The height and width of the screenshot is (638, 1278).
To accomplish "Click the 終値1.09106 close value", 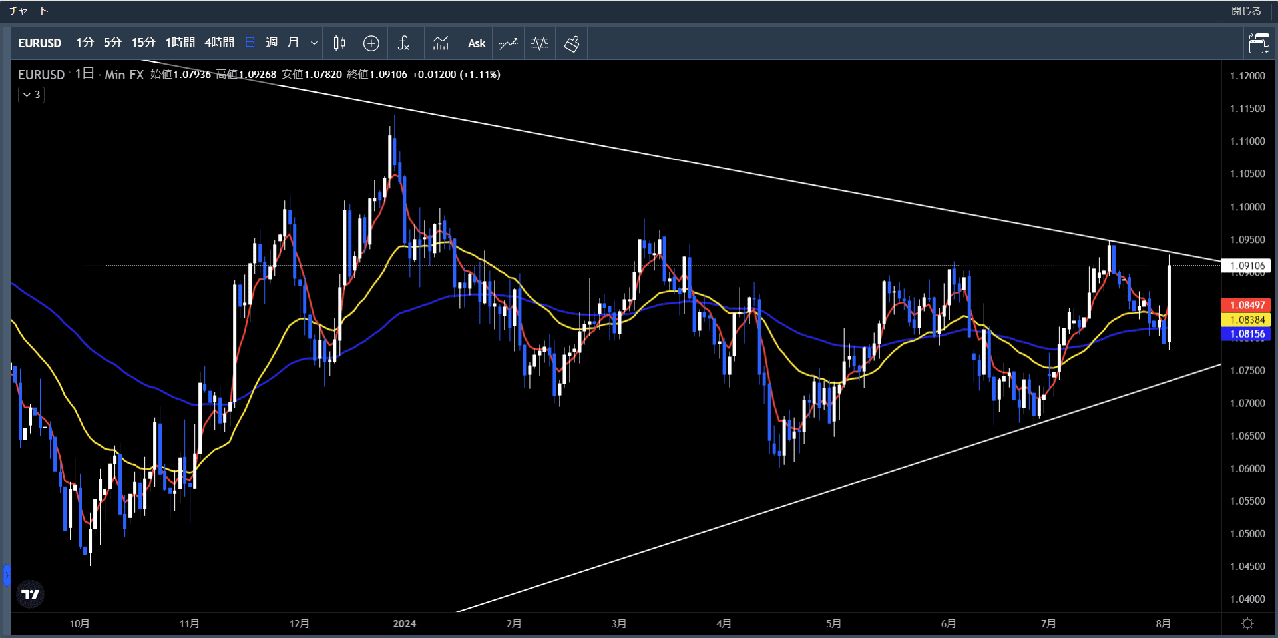I will pyautogui.click(x=377, y=75).
